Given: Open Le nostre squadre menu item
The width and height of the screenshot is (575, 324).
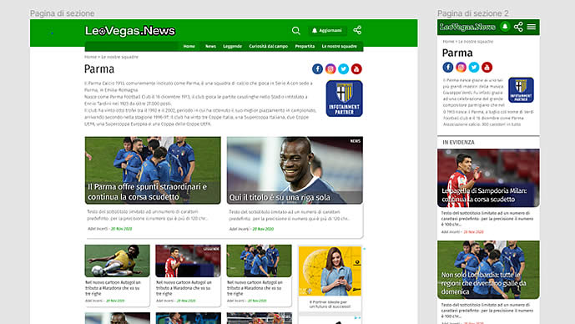Looking at the screenshot, I should (339, 46).
